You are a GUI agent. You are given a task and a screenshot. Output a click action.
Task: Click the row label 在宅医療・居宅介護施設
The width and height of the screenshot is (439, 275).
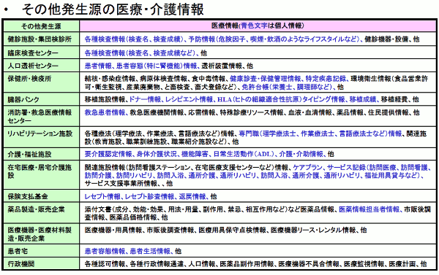[40, 171]
